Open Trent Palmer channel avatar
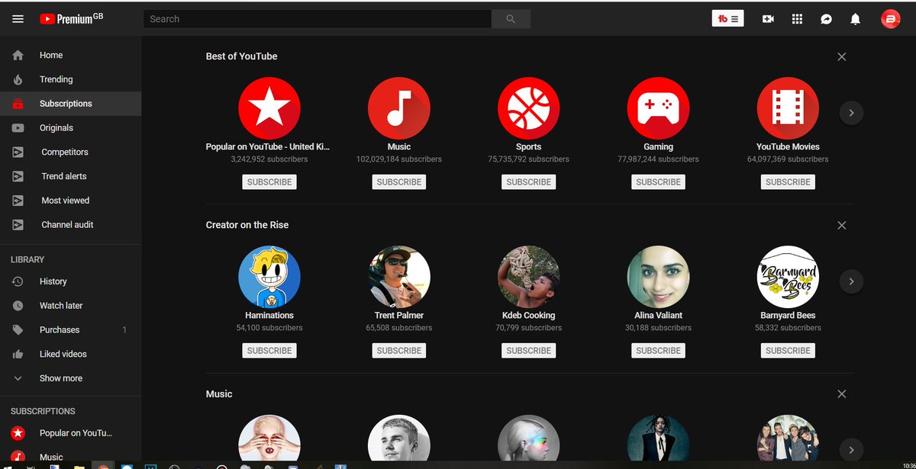 pyautogui.click(x=399, y=277)
